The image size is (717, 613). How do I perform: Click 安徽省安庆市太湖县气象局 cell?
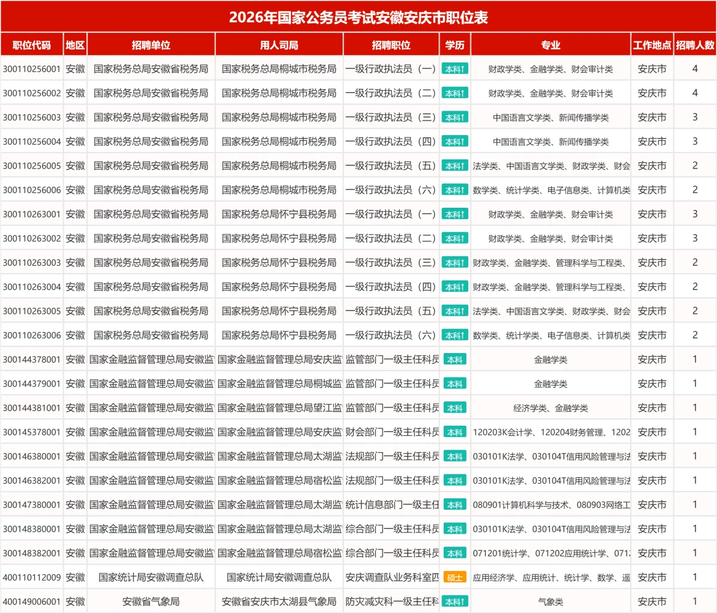pyautogui.click(x=279, y=602)
